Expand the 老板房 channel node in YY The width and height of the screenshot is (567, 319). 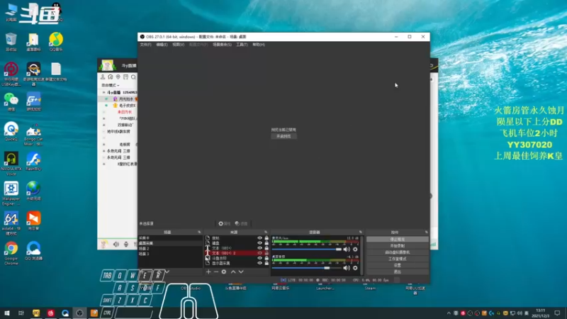coord(104,145)
